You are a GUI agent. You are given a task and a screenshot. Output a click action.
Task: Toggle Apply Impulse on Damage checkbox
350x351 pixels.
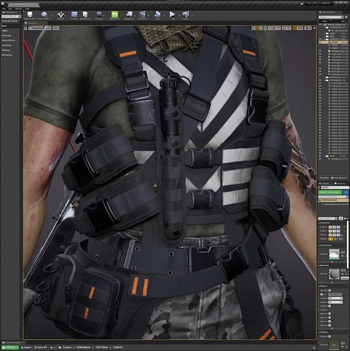click(x=330, y=321)
